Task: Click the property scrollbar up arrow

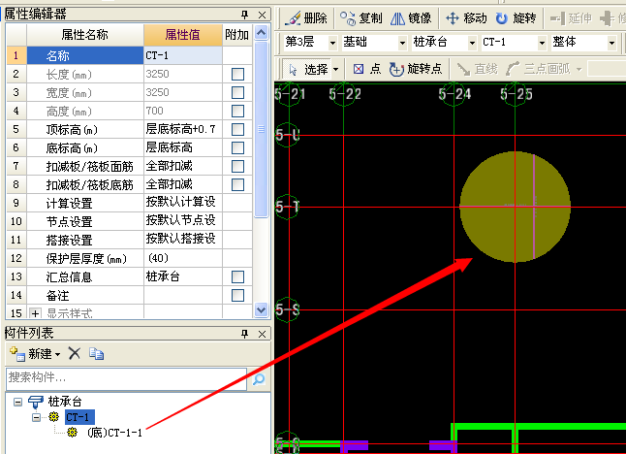Action: click(x=261, y=32)
